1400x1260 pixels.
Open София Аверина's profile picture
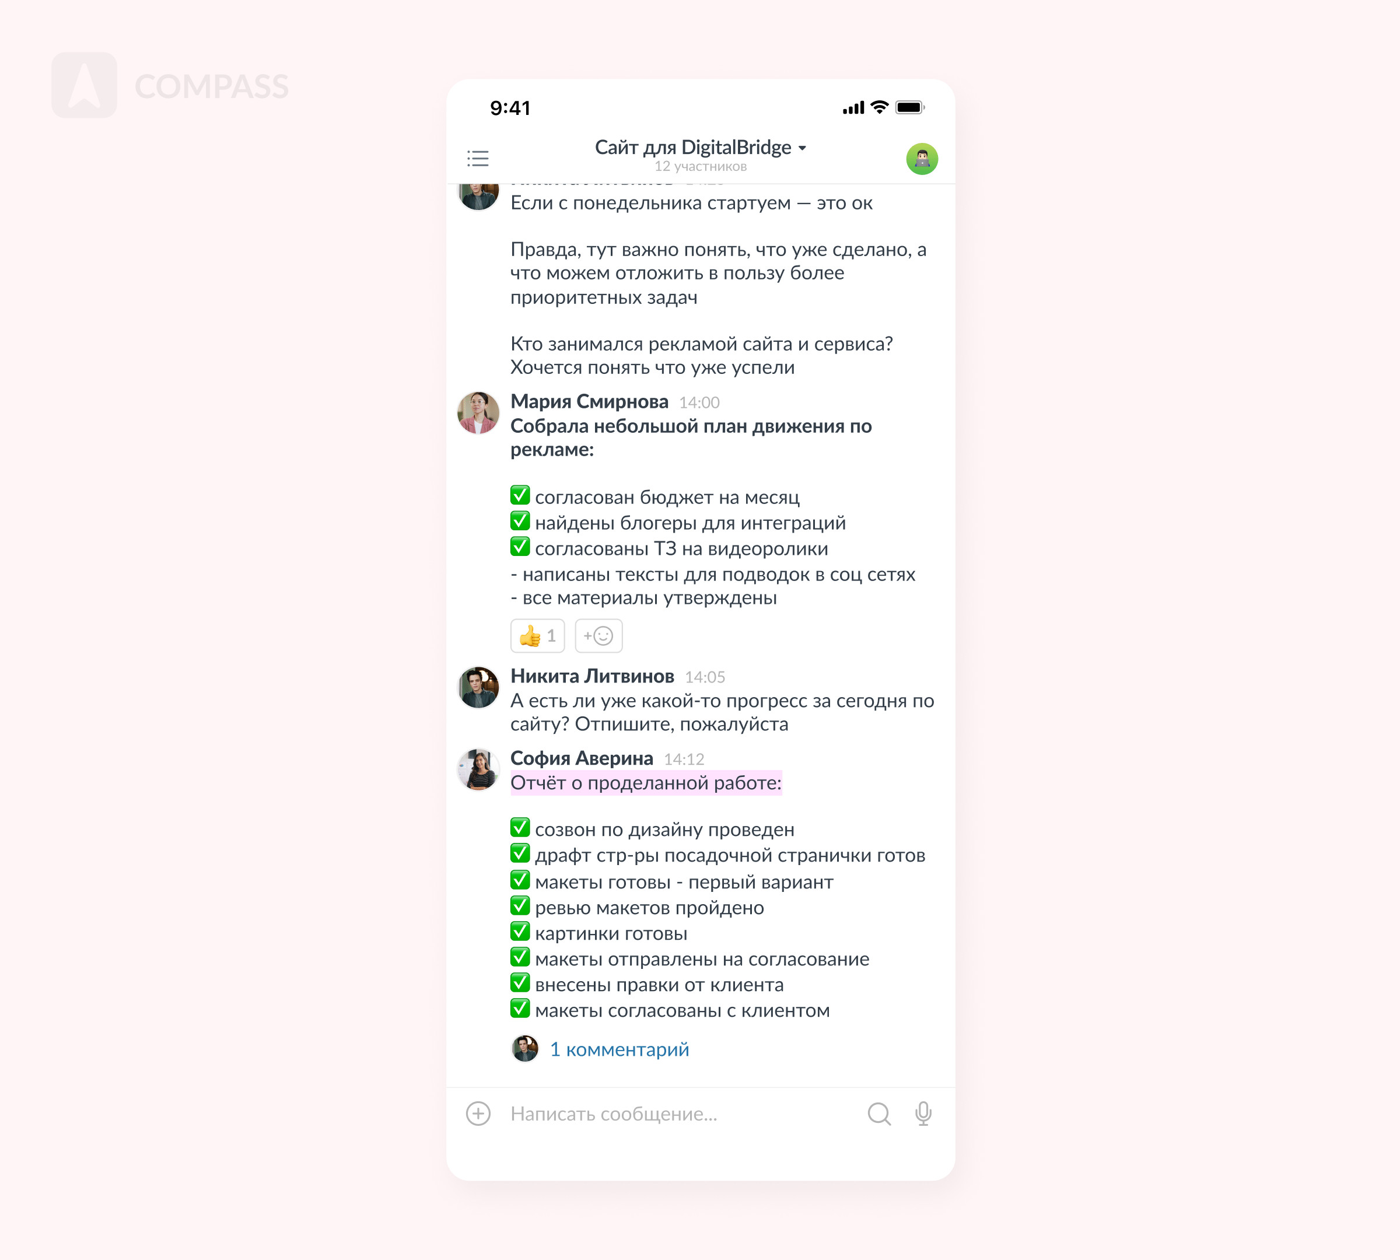(x=478, y=769)
